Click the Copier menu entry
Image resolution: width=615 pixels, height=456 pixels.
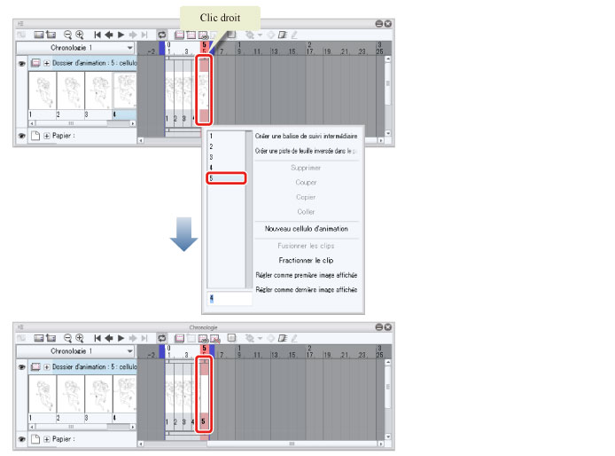pos(306,197)
